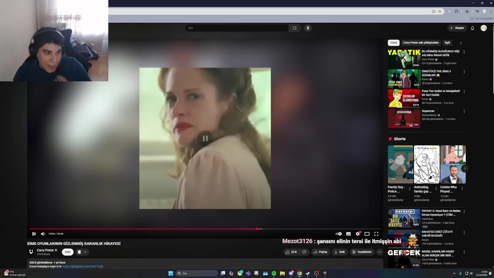Open options for Animating family guy short
494x278 pixels.
pyautogui.click(x=436, y=189)
